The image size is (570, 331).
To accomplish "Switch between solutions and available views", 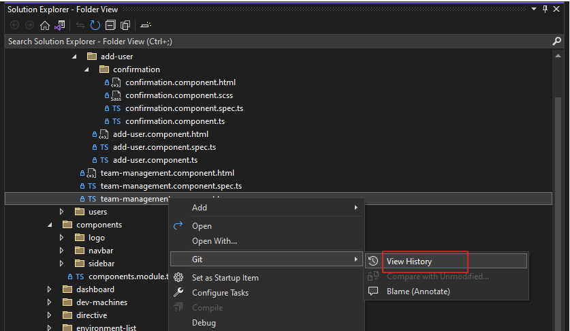I will pyautogui.click(x=60, y=25).
